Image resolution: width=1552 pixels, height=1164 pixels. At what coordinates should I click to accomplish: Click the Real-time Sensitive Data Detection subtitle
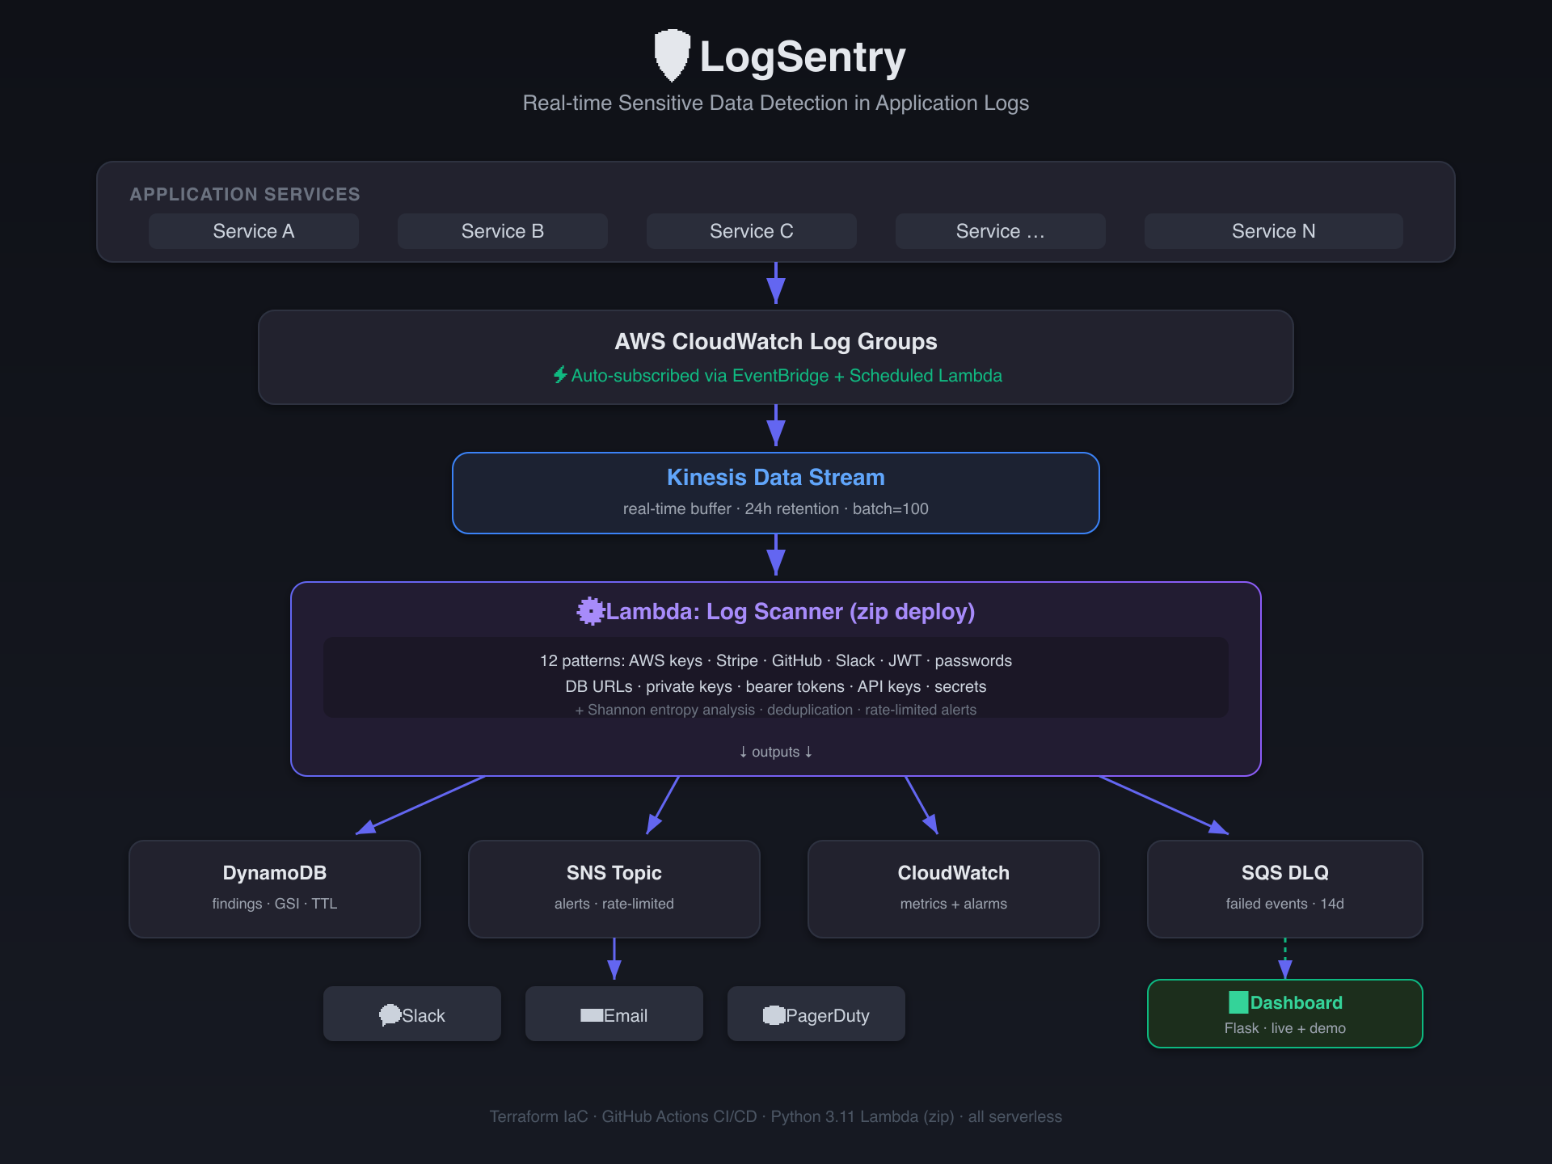pos(776,103)
